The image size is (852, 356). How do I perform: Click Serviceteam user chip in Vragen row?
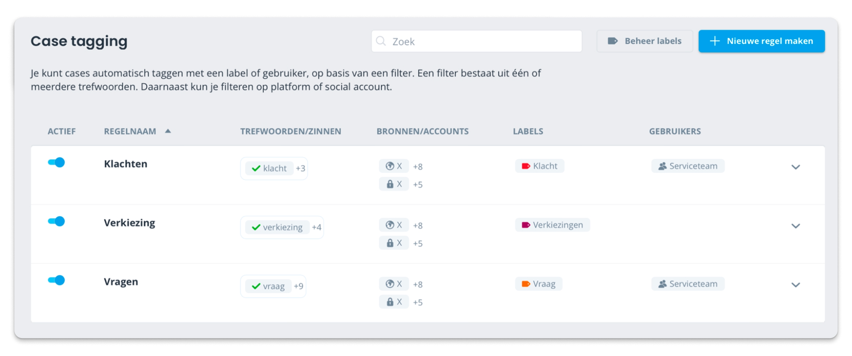(688, 284)
